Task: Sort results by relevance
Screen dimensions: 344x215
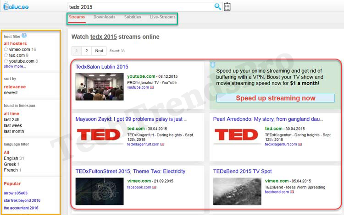Action: pyautogui.click(x=15, y=87)
